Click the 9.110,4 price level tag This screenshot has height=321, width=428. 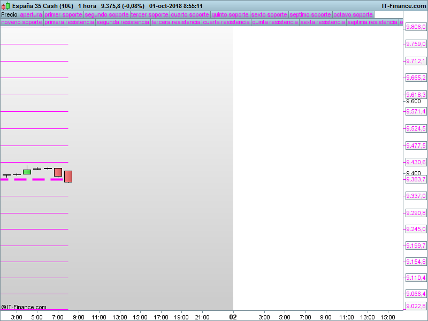click(x=416, y=278)
